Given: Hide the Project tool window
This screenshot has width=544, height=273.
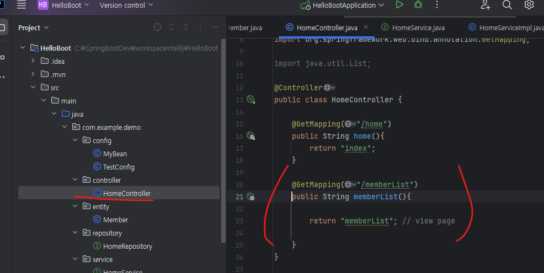Looking at the screenshot, I should (215, 28).
